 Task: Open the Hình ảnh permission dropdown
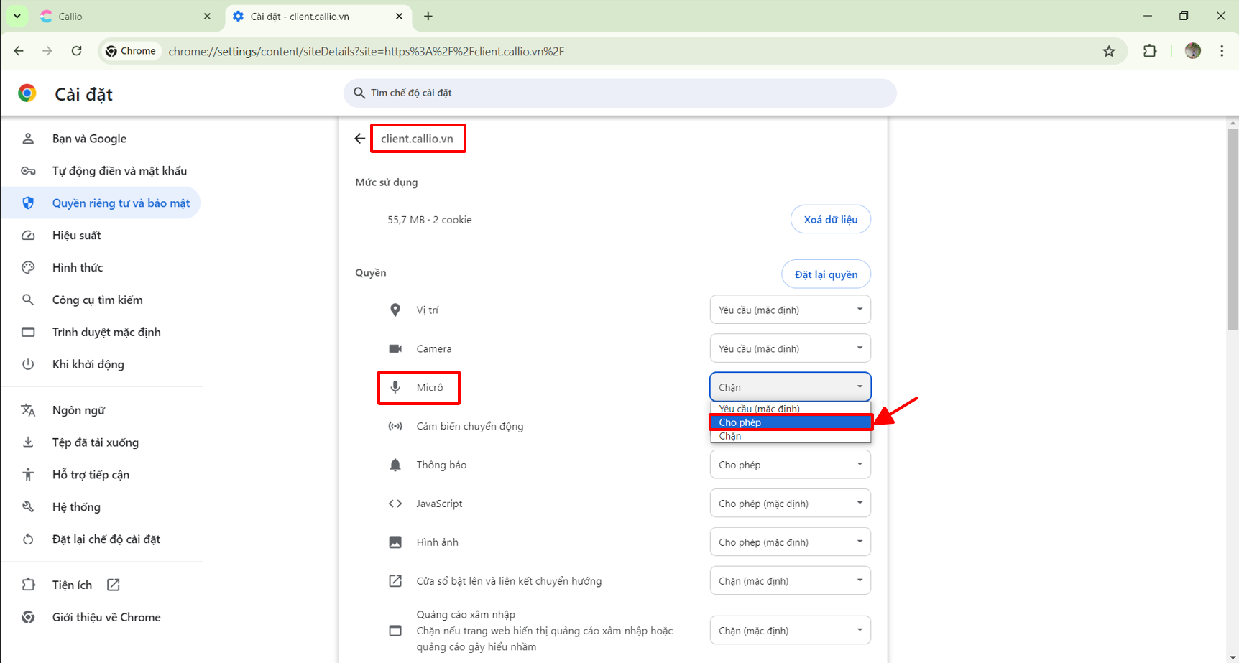point(791,542)
